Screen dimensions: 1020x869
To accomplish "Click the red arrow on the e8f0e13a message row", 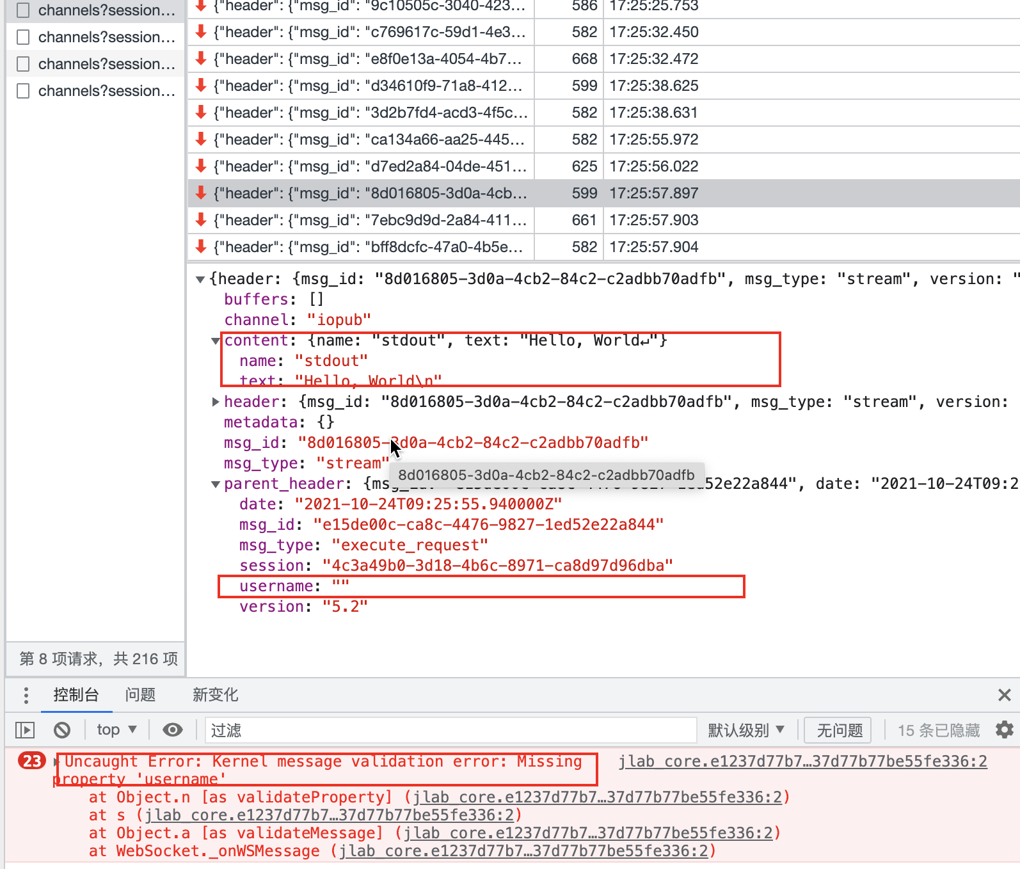I will 201,58.
